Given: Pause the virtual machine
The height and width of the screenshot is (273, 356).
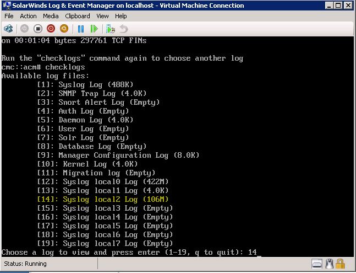Looking at the screenshot, I should click(x=81, y=29).
